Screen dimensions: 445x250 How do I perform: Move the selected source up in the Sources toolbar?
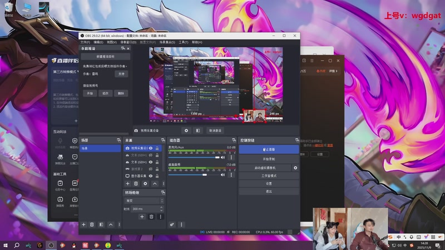[x=155, y=184]
